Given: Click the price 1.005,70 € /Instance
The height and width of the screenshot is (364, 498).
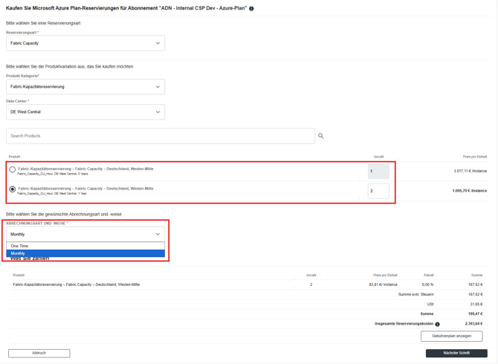Looking at the screenshot, I should pyautogui.click(x=470, y=191).
